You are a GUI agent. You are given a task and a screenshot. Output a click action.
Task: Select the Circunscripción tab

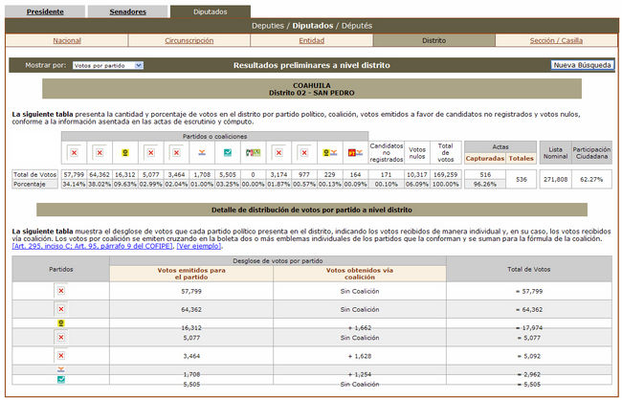click(x=189, y=41)
